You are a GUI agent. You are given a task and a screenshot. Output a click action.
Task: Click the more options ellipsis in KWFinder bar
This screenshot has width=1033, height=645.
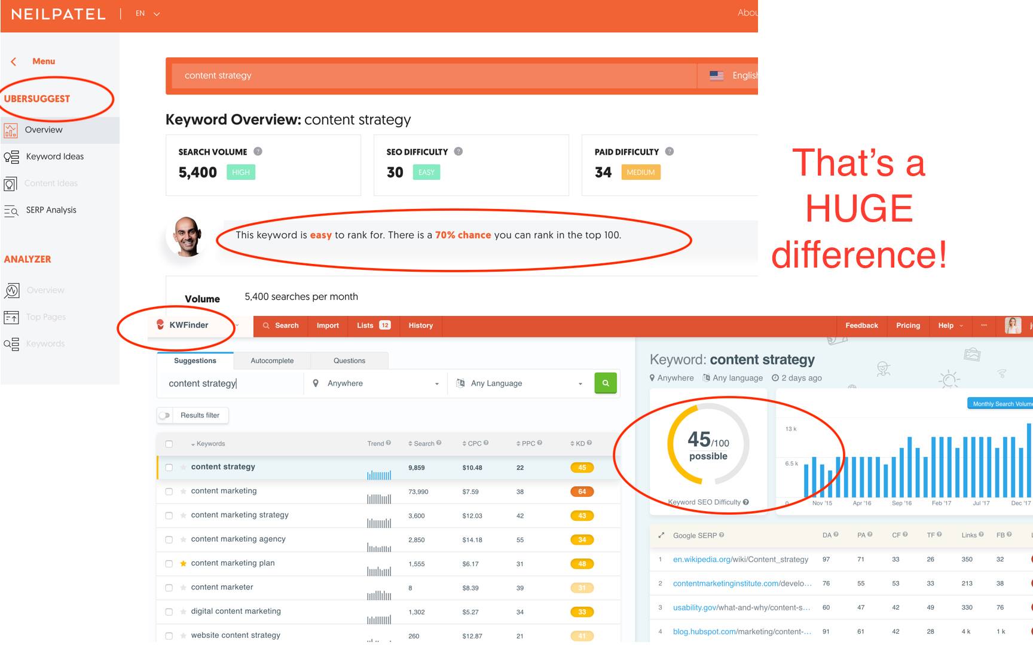click(x=984, y=325)
